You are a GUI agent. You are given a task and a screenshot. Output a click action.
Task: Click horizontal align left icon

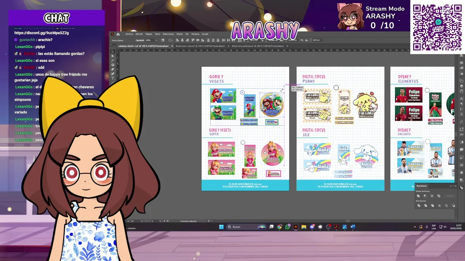[177, 40]
